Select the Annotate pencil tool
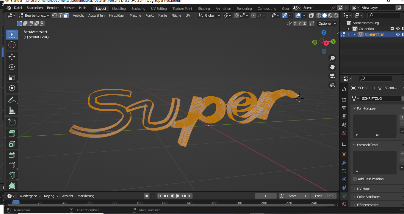 click(12, 100)
